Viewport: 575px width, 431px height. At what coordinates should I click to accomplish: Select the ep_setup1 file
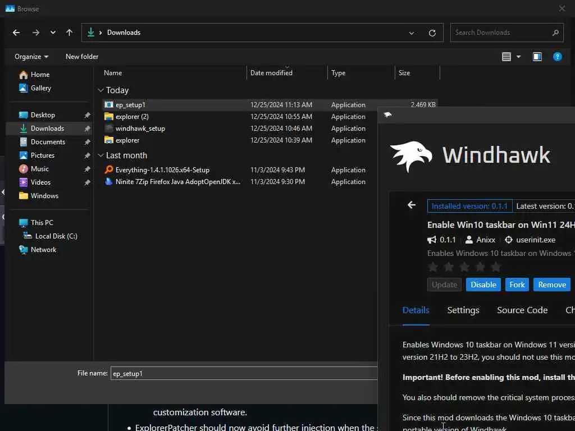pos(270,105)
